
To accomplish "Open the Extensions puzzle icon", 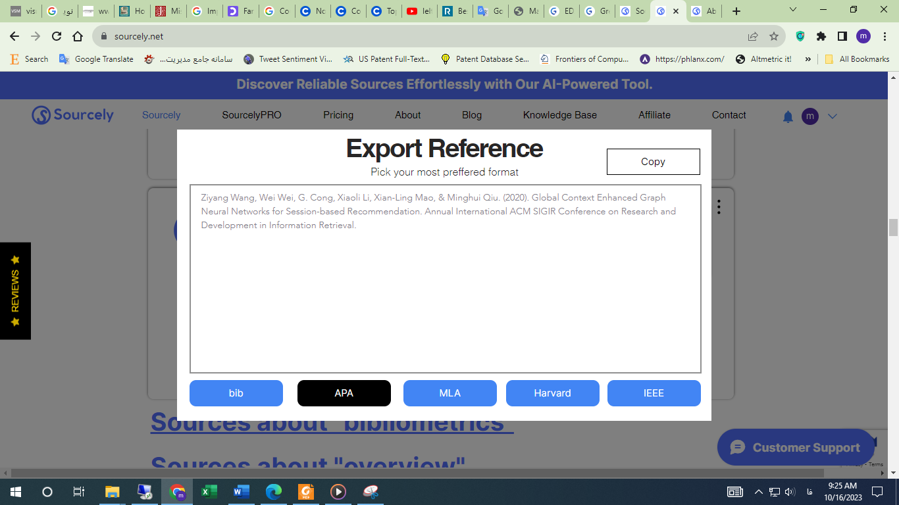I will tap(821, 36).
